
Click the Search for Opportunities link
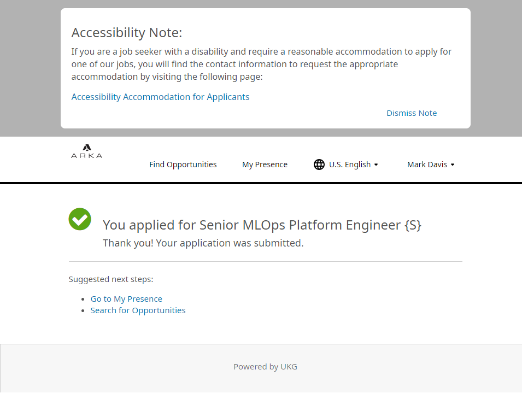pyautogui.click(x=138, y=310)
